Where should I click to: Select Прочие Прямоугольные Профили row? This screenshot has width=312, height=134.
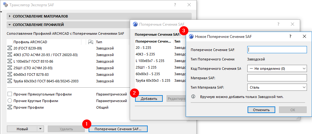coord(68,94)
